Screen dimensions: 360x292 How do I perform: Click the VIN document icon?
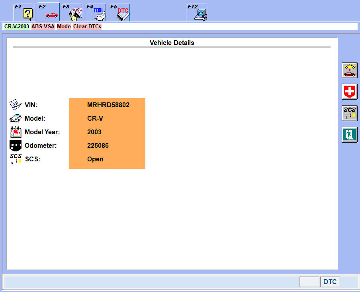pyautogui.click(x=16, y=105)
